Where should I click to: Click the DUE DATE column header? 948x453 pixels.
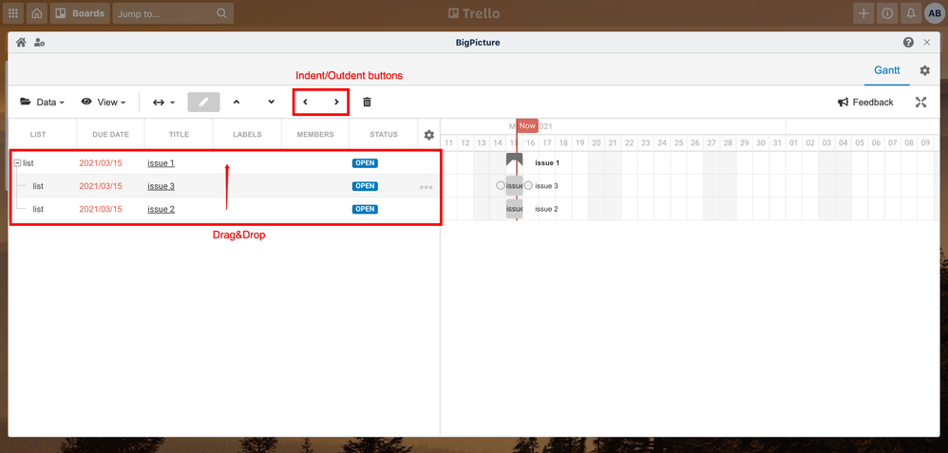(x=110, y=134)
